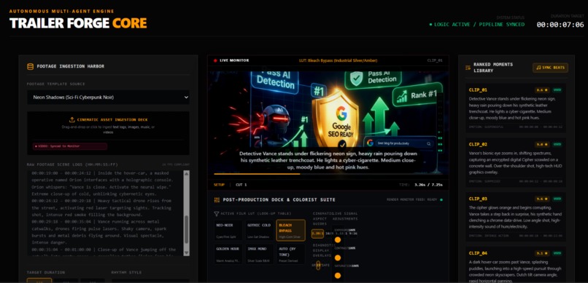Click the CLIP_01 star rating badge
The height and width of the screenshot is (283, 588).
pyautogui.click(x=542, y=90)
